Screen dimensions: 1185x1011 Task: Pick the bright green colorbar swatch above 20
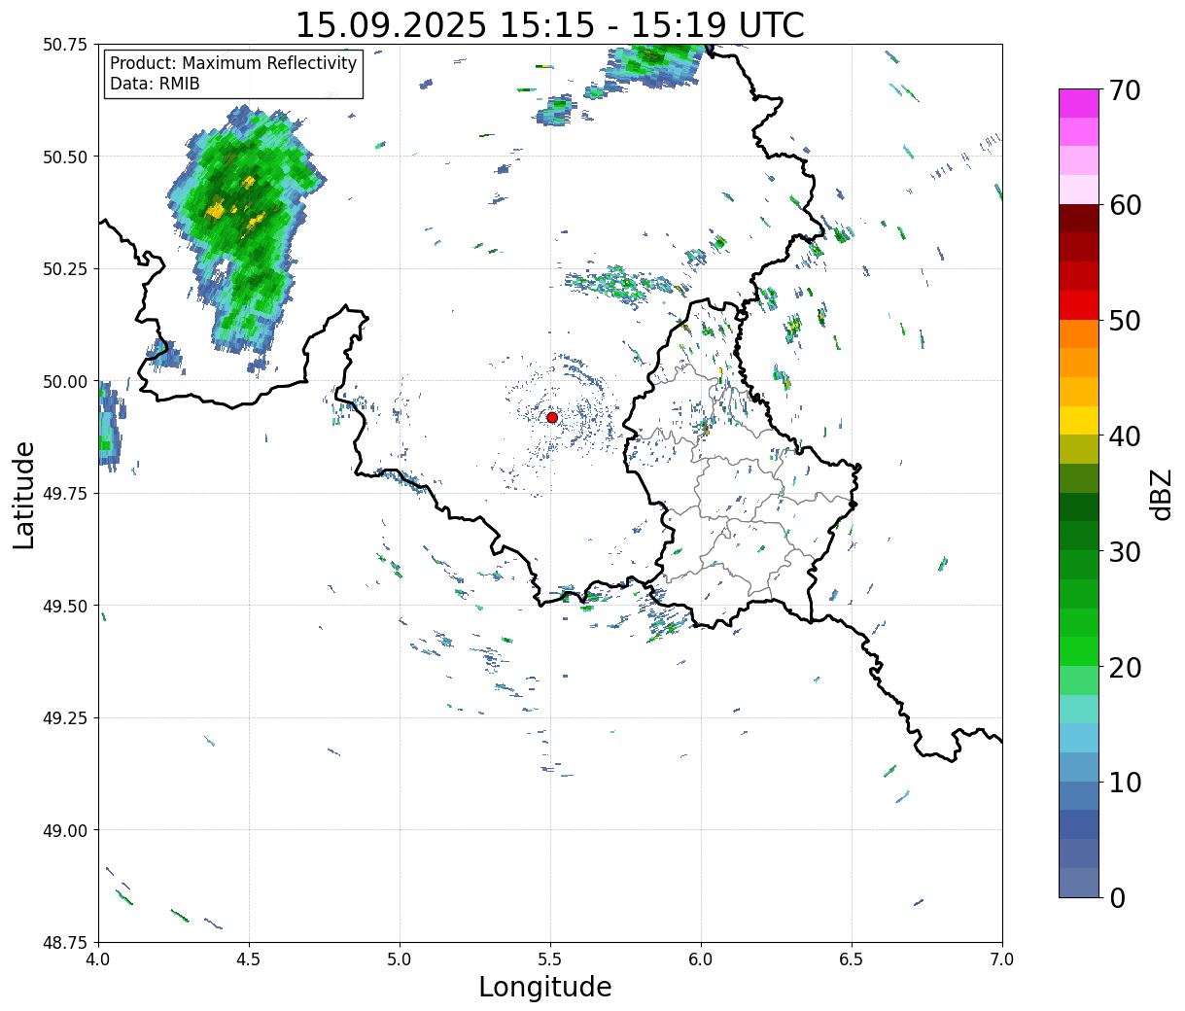tap(1079, 651)
